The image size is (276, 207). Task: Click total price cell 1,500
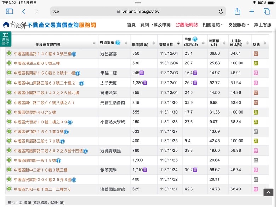138,160
